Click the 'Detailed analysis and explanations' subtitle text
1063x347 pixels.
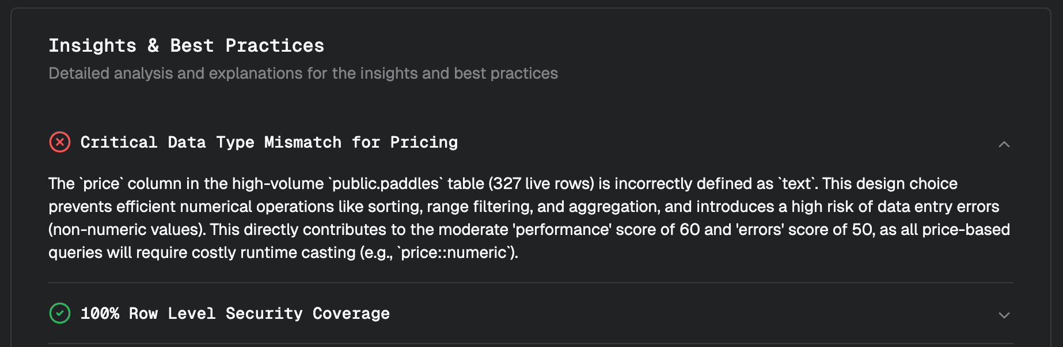click(x=303, y=74)
